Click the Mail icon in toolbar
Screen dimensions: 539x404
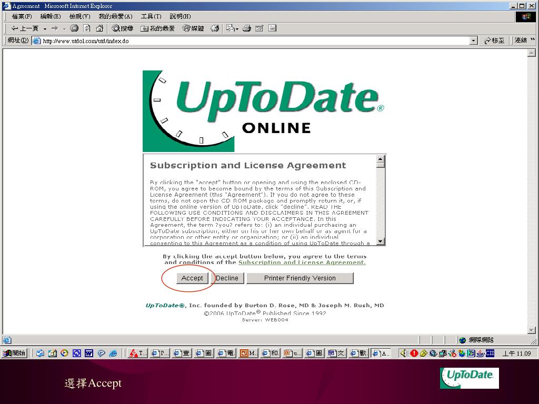point(230,28)
